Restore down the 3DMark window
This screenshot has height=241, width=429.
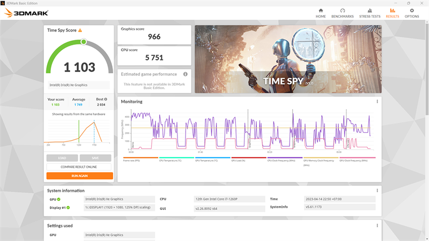click(x=409, y=3)
